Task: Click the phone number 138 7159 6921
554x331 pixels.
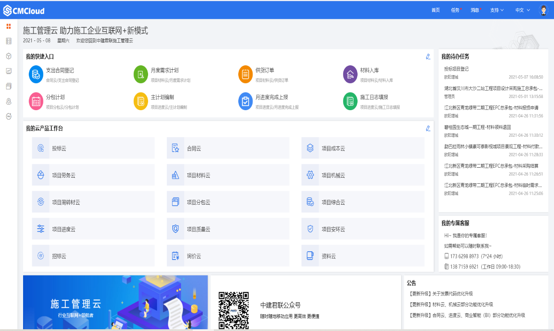Action: point(464,267)
